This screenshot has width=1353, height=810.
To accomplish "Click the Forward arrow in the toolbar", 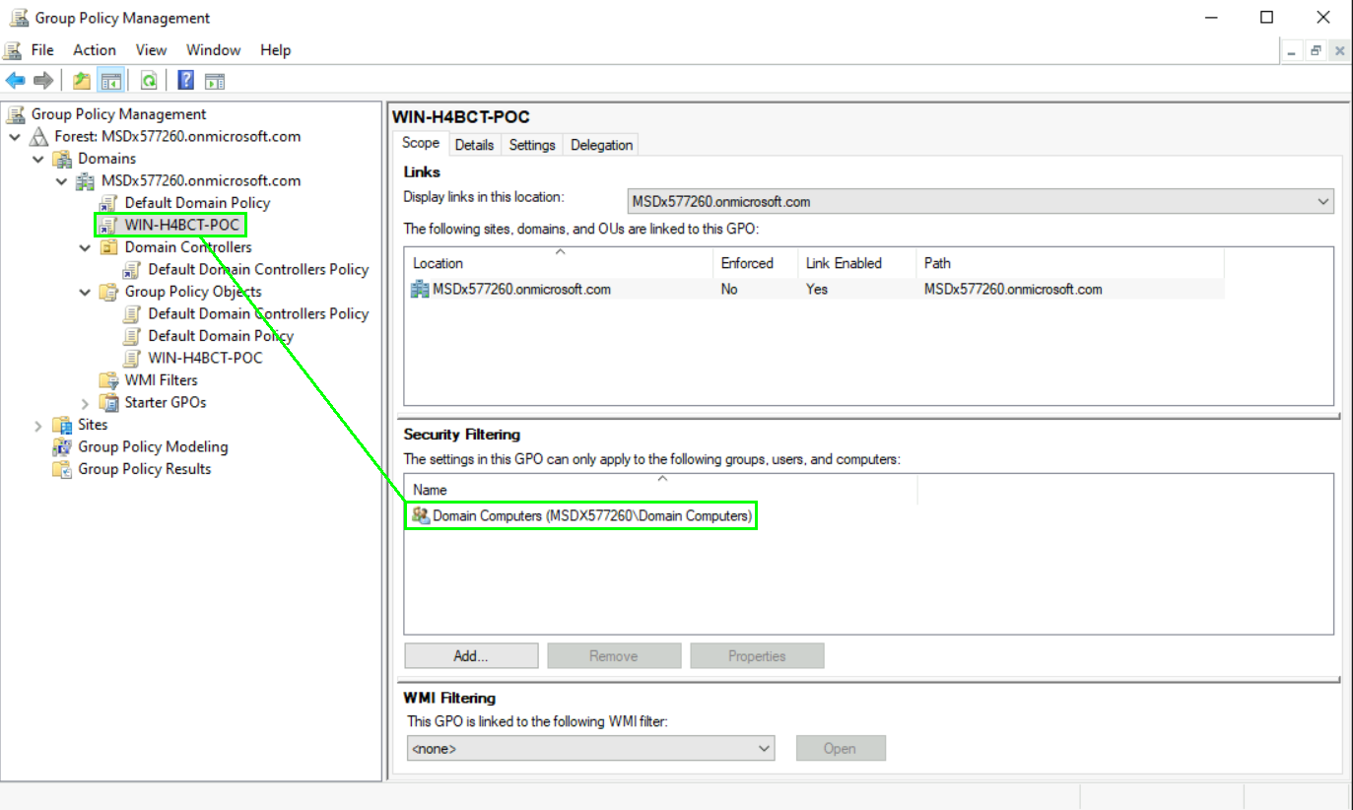I will pos(43,81).
